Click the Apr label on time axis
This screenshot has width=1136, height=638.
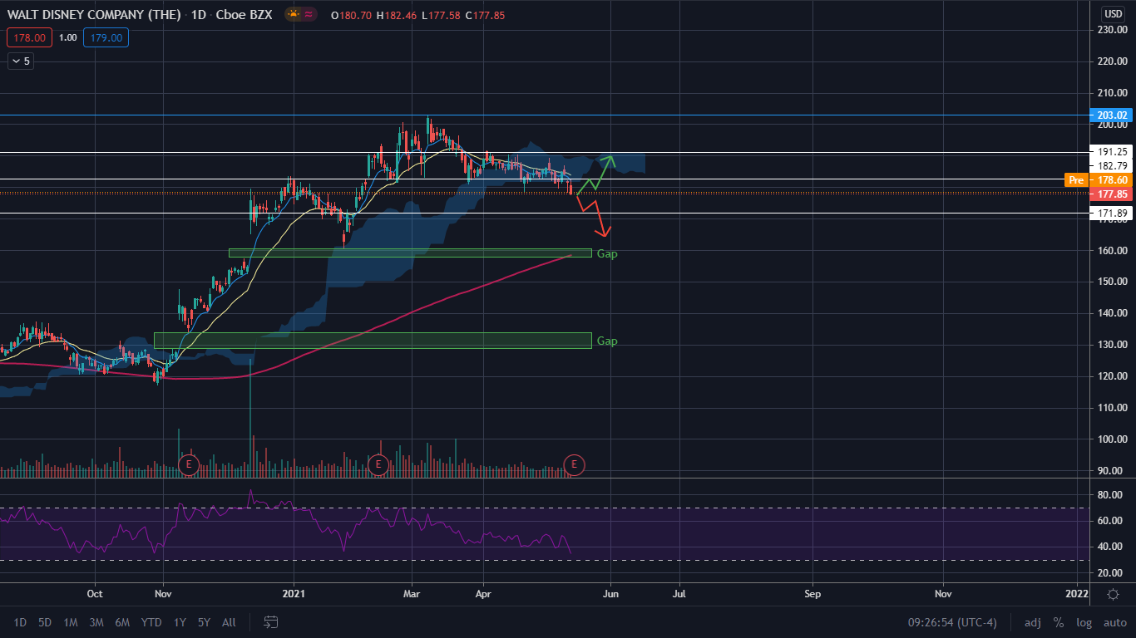tap(484, 593)
